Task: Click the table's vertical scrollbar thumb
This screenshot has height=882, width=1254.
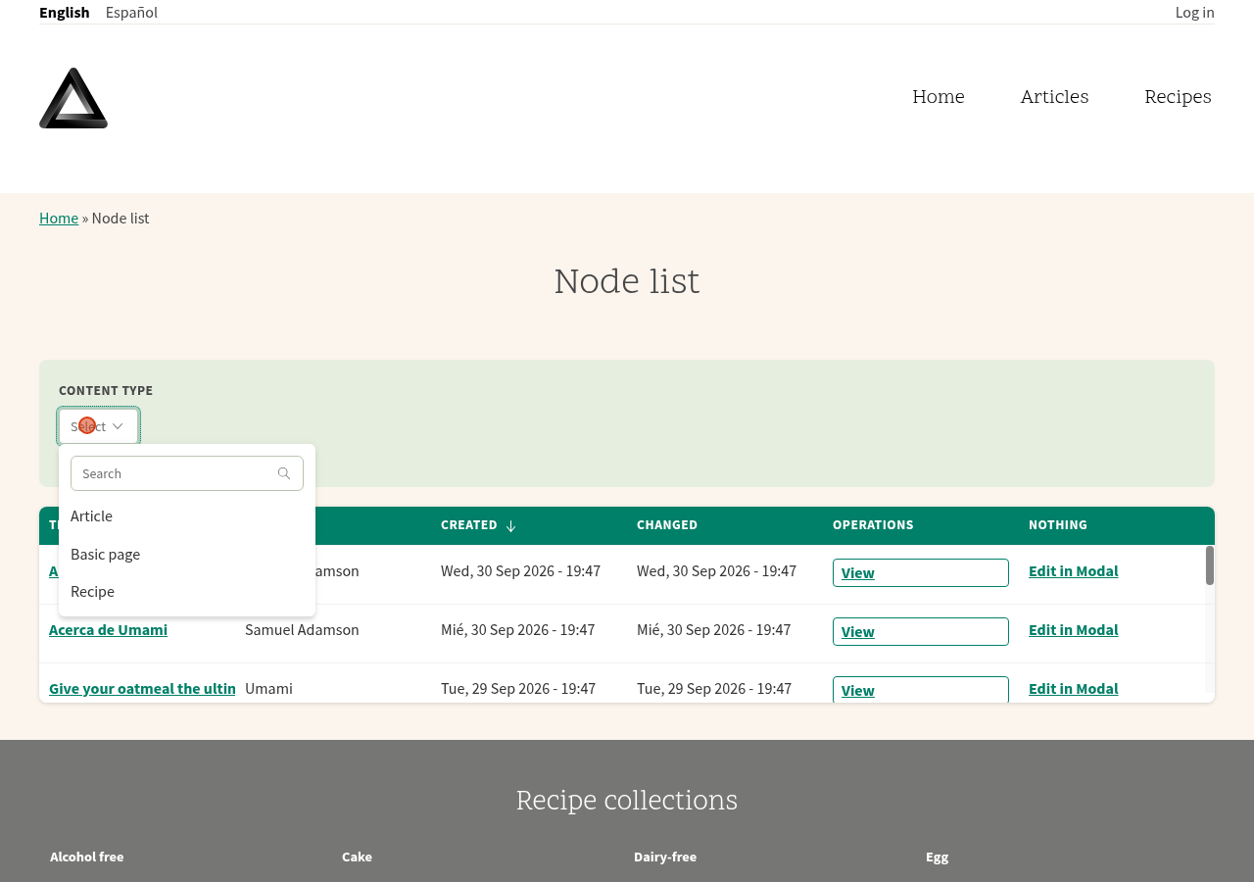Action: click(1210, 565)
